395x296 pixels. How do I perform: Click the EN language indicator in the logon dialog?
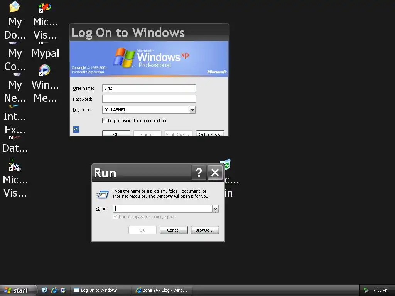coord(76,129)
